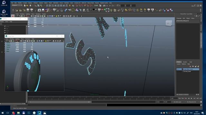Select the arrow Select Tool in toolbox
This screenshot has width=206, height=115.
(13, 16)
